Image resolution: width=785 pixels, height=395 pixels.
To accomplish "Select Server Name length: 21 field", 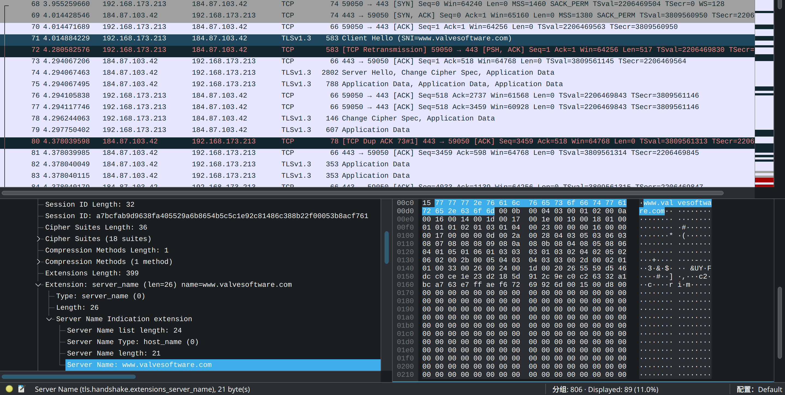I will click(114, 353).
